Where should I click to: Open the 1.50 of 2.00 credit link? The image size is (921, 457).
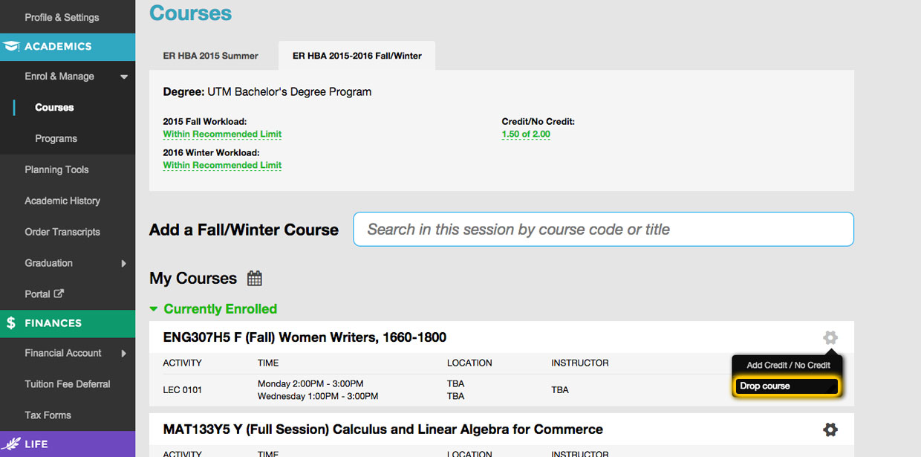[x=526, y=134]
